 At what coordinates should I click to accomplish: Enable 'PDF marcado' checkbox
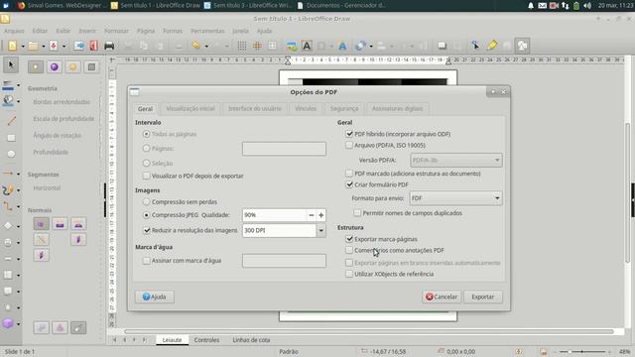tap(349, 174)
